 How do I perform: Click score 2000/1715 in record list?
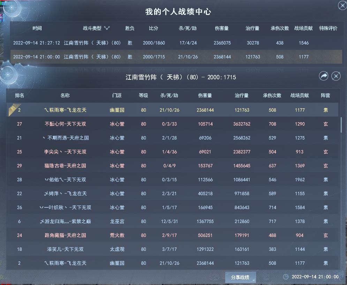tap(154, 57)
